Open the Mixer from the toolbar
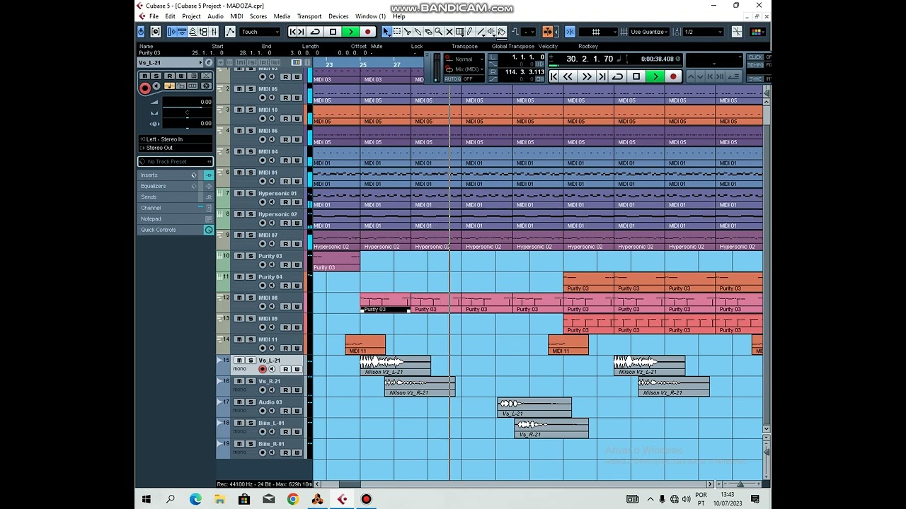This screenshot has height=509, width=906. coord(214,32)
